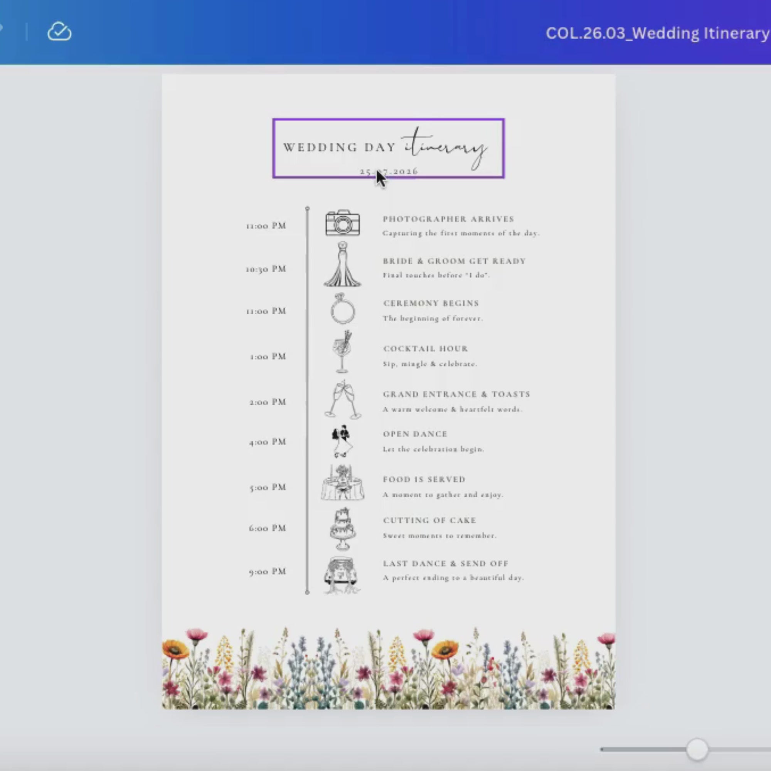
Task: Select 'A perfect ending to a beautiful day.' text
Action: point(453,578)
